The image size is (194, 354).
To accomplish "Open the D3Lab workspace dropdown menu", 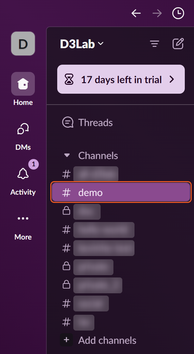I will 82,44.
